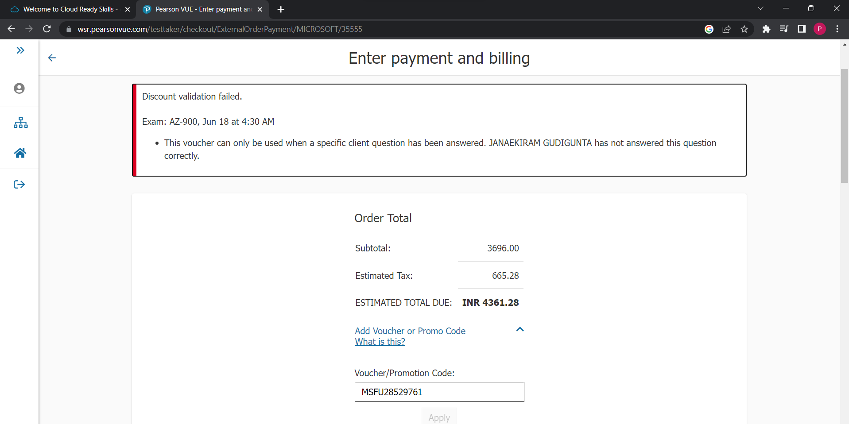Image resolution: width=849 pixels, height=424 pixels.
Task: Open Chrome three-dot menu
Action: pyautogui.click(x=837, y=29)
